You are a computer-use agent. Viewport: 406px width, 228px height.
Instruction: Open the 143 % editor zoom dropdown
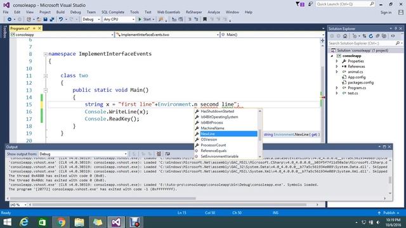18,205
